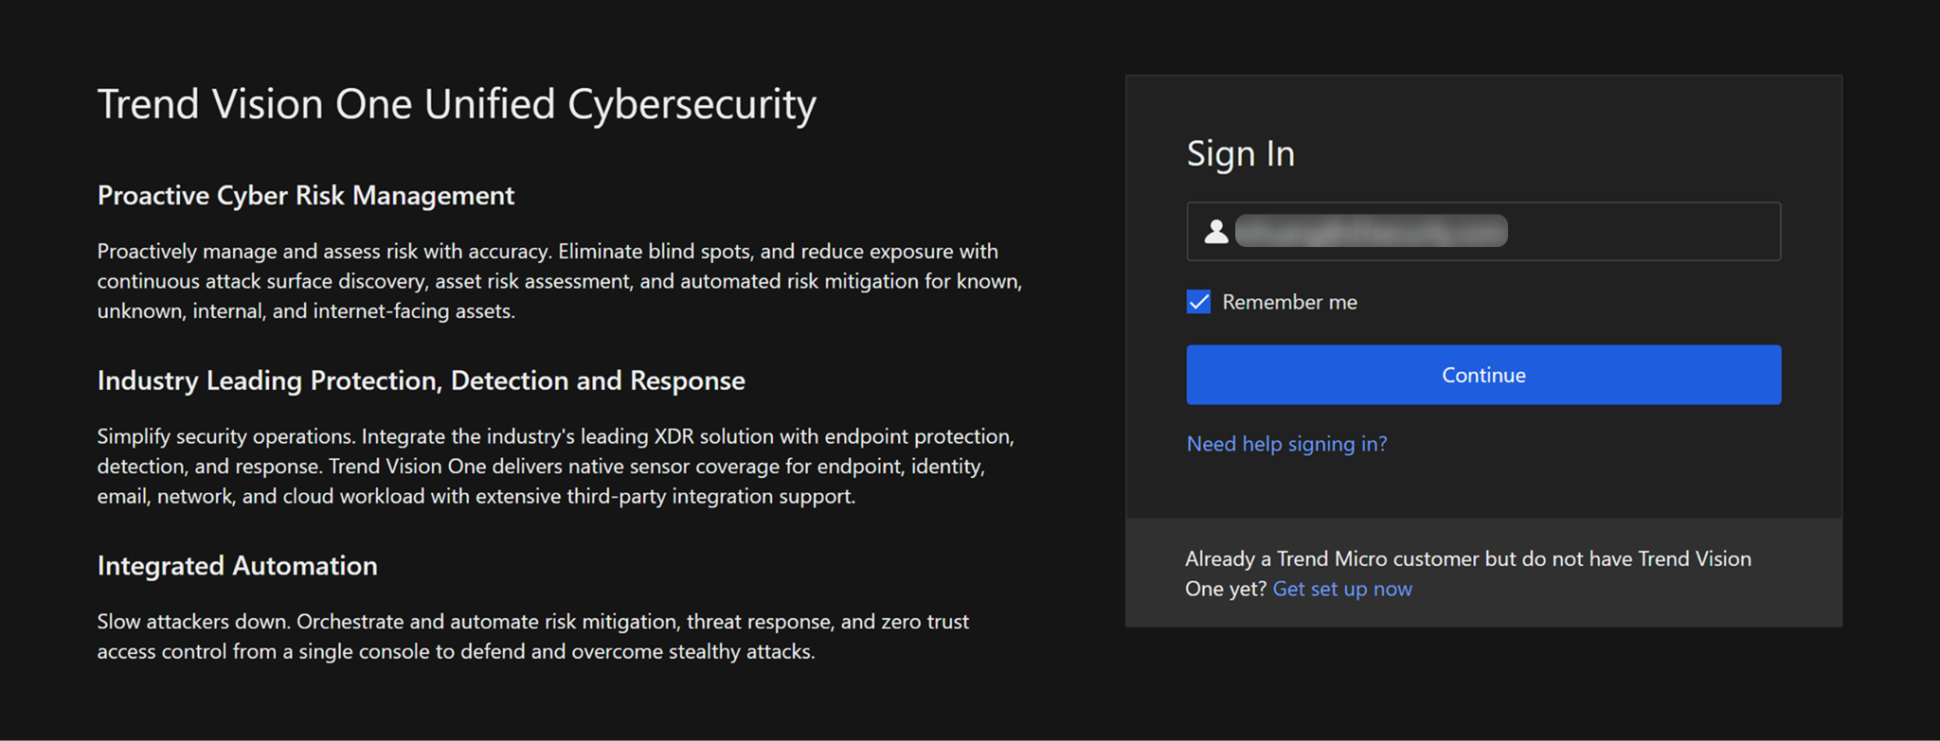This screenshot has height=741, width=1940.
Task: Select the Integrated Automation heading
Action: (x=237, y=566)
